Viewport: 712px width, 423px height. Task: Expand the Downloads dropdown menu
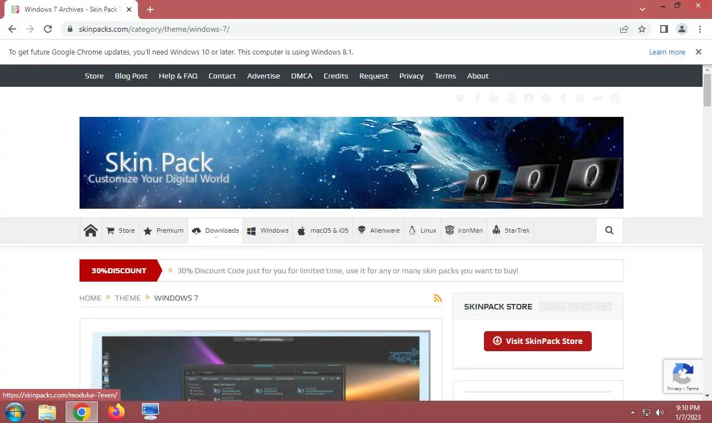pos(215,230)
